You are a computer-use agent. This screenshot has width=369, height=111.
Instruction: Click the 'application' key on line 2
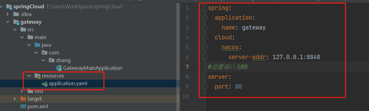click(x=233, y=18)
